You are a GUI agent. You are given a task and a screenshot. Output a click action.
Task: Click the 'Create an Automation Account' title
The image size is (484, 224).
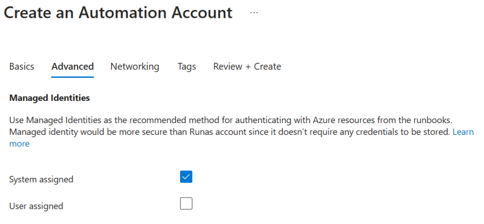click(118, 13)
